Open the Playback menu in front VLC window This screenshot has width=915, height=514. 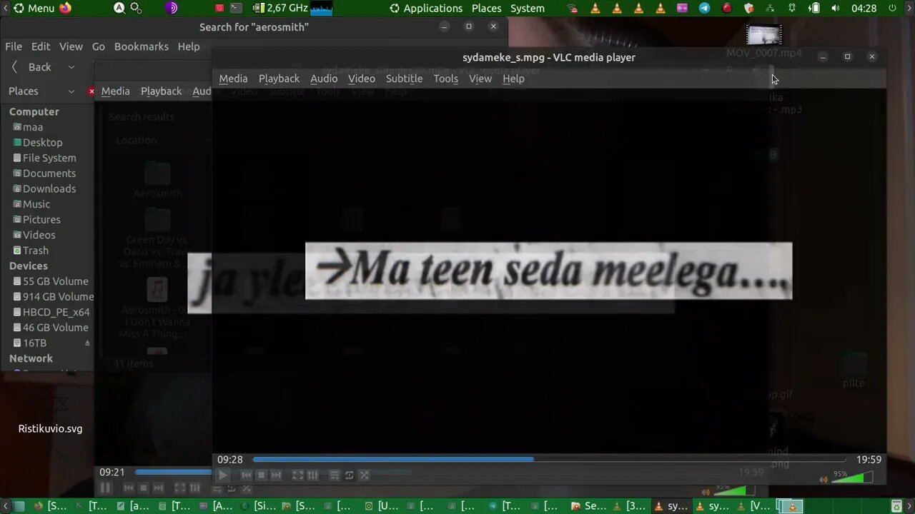tap(279, 79)
